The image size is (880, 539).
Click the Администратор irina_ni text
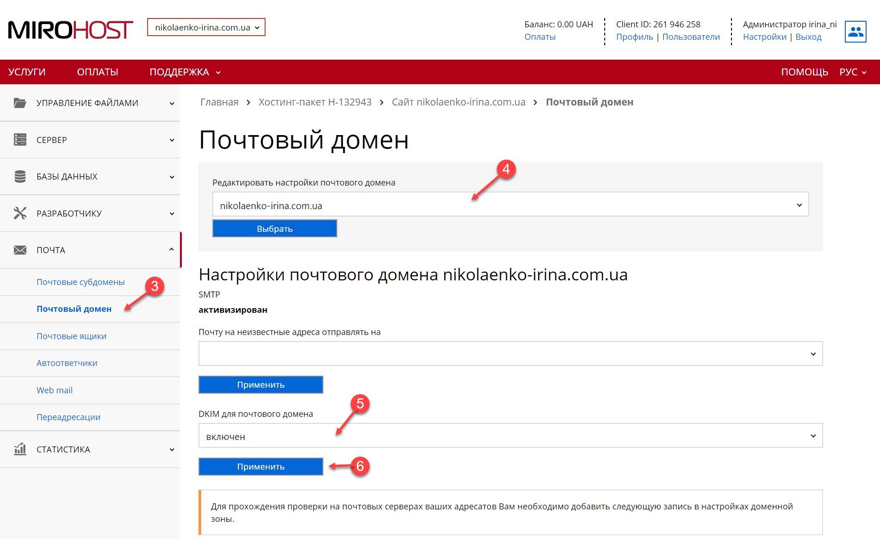(790, 24)
